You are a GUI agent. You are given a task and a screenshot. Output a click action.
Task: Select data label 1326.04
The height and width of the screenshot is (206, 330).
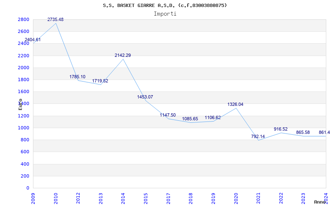235,104
